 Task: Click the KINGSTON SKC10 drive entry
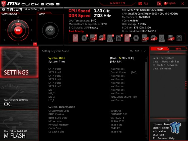(124, 97)
